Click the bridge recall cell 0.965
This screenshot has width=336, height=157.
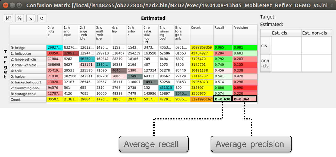point(223,48)
